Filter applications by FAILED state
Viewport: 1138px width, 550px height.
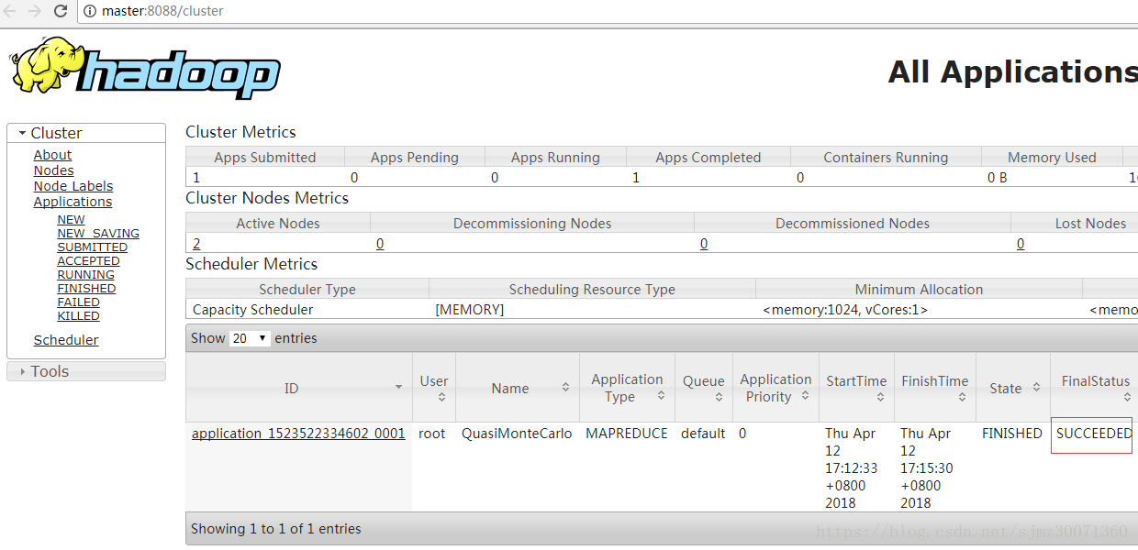[78, 302]
